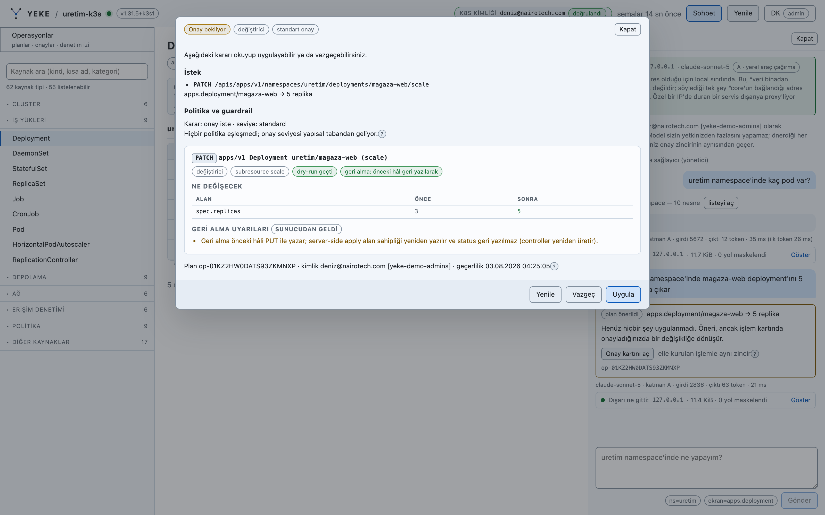Click chat message 'uretim namespace'inde kaç pod var?'
Screen dimensions: 825x515
[x=749, y=180]
